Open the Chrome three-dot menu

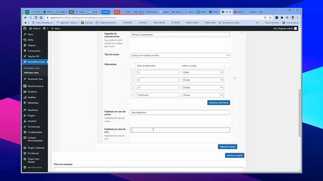coord(297,18)
